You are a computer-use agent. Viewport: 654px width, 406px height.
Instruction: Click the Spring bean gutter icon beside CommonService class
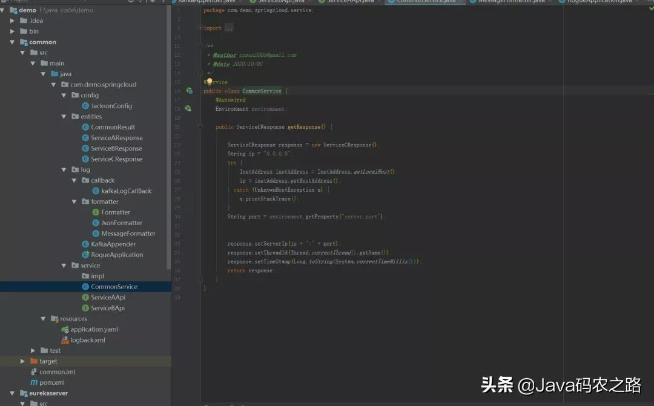(x=189, y=91)
